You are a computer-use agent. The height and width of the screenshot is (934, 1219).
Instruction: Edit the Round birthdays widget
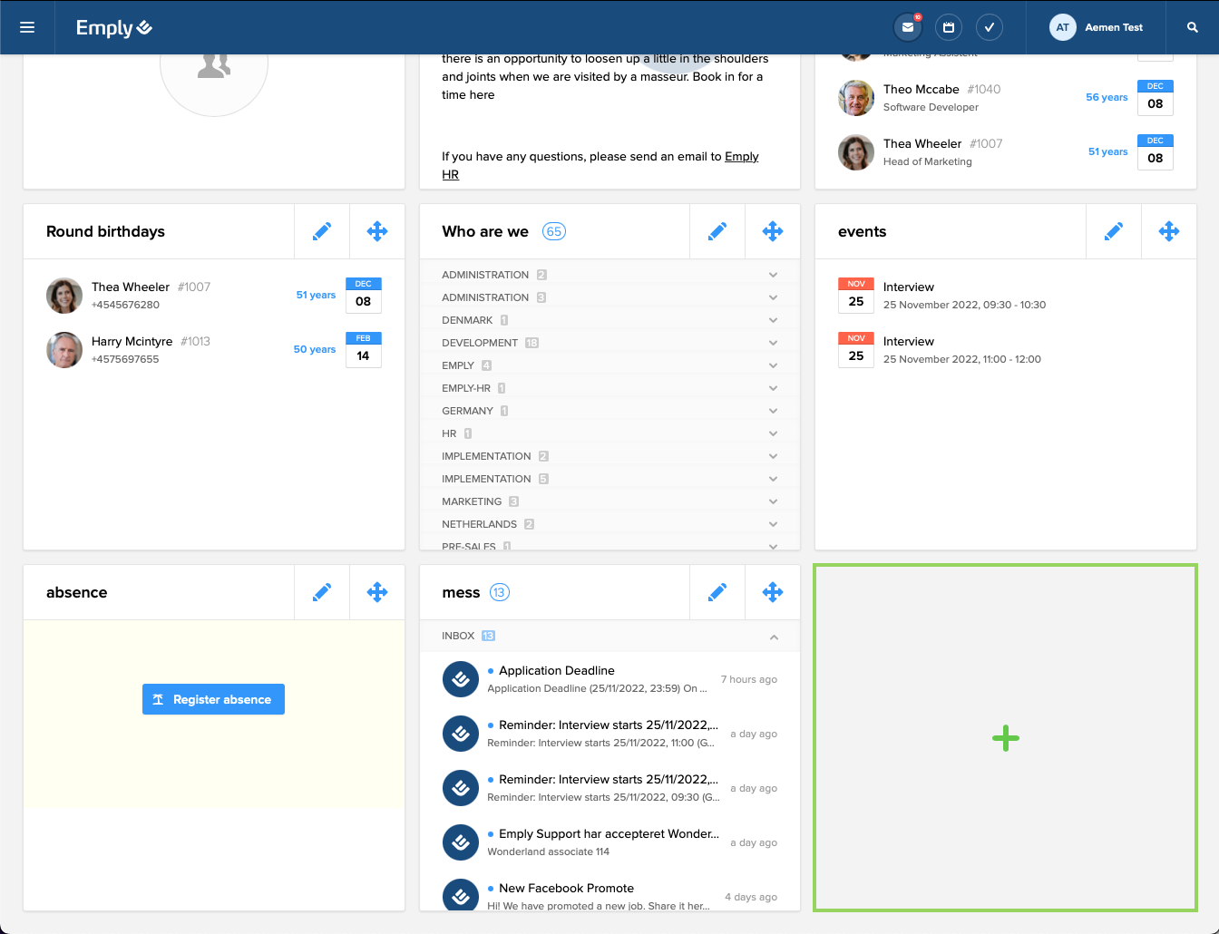click(x=322, y=232)
